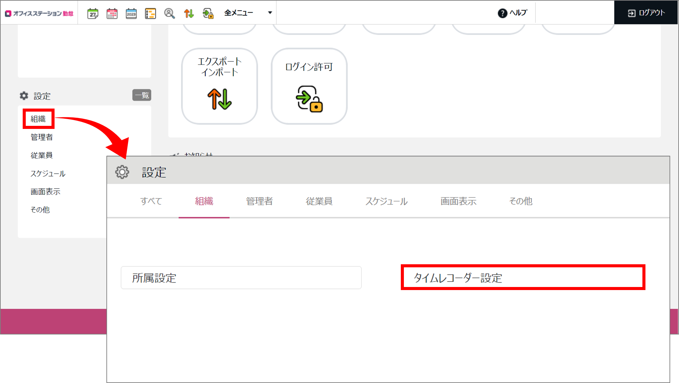Viewport: 679px width, 383px height.
Task: Switch to the 管理者 tab
Action: coord(259,201)
